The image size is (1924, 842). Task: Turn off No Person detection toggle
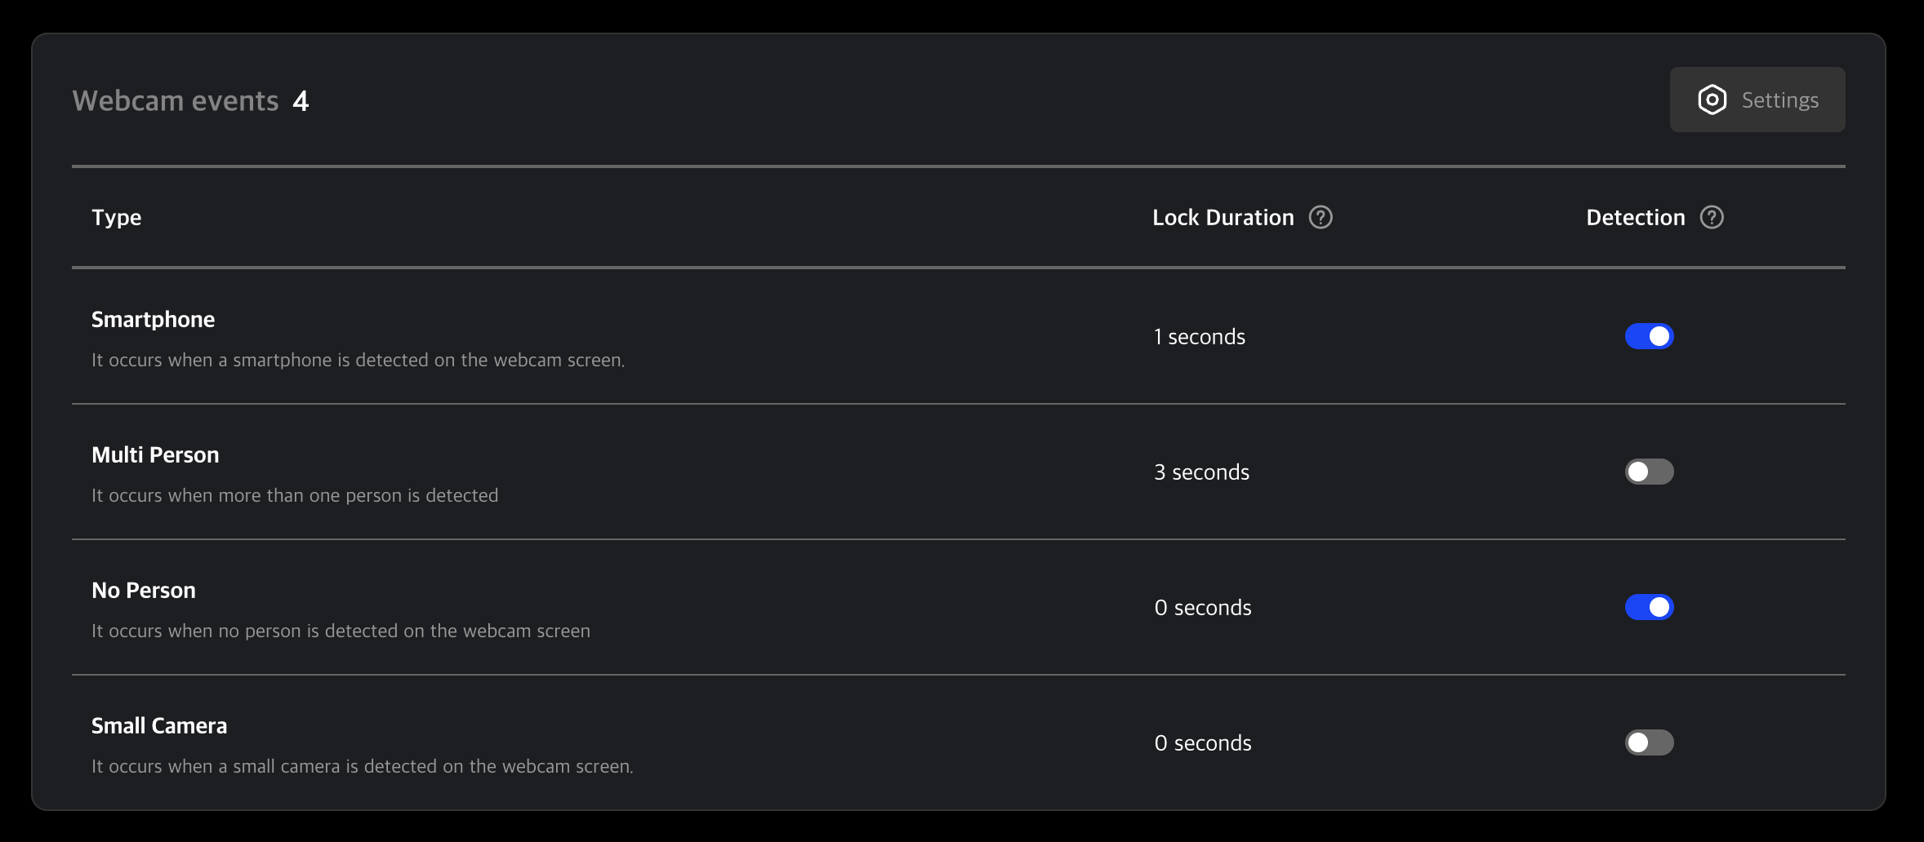click(1649, 607)
